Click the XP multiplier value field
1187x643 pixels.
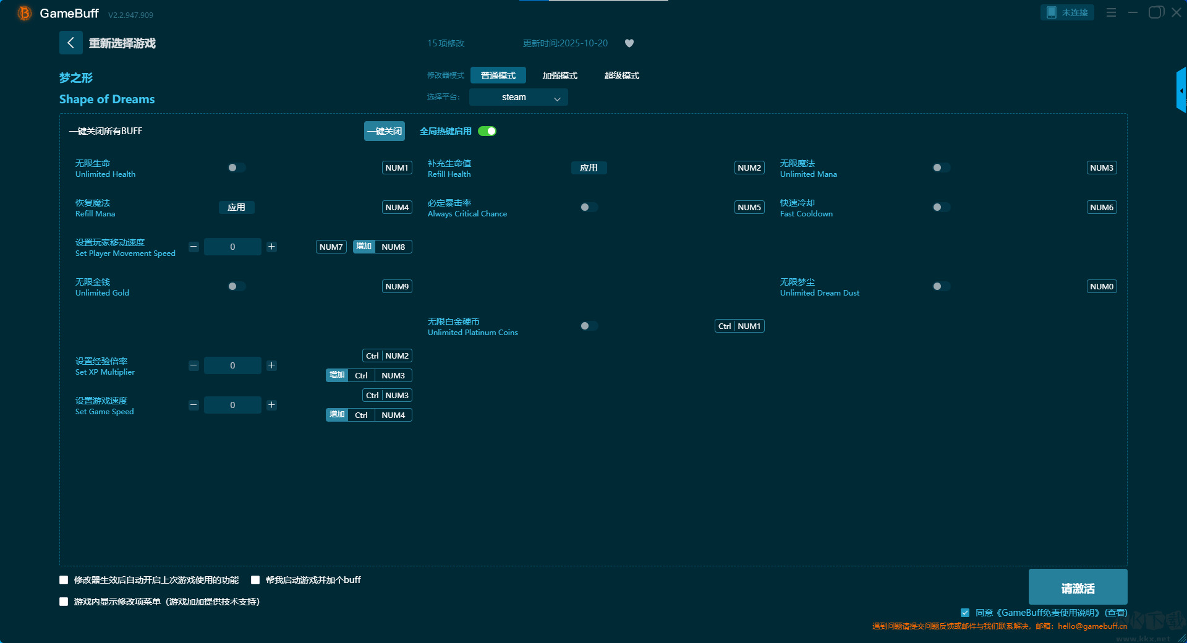pyautogui.click(x=232, y=365)
